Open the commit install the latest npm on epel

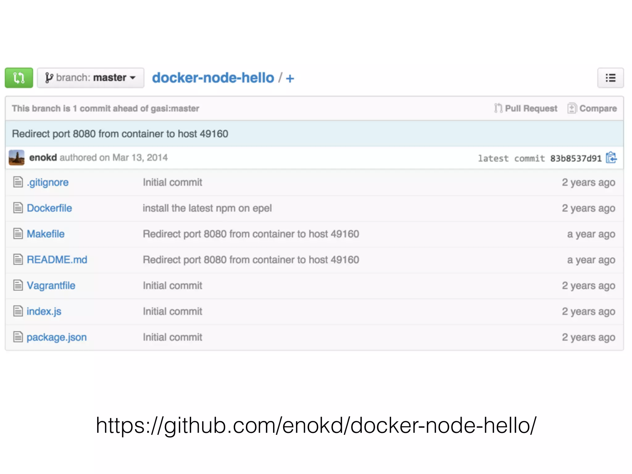pos(207,208)
